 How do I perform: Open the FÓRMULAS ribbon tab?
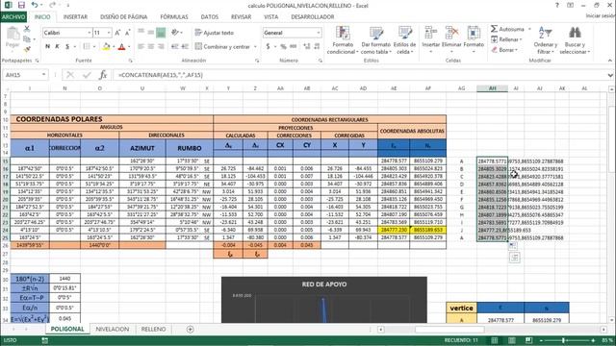click(174, 17)
